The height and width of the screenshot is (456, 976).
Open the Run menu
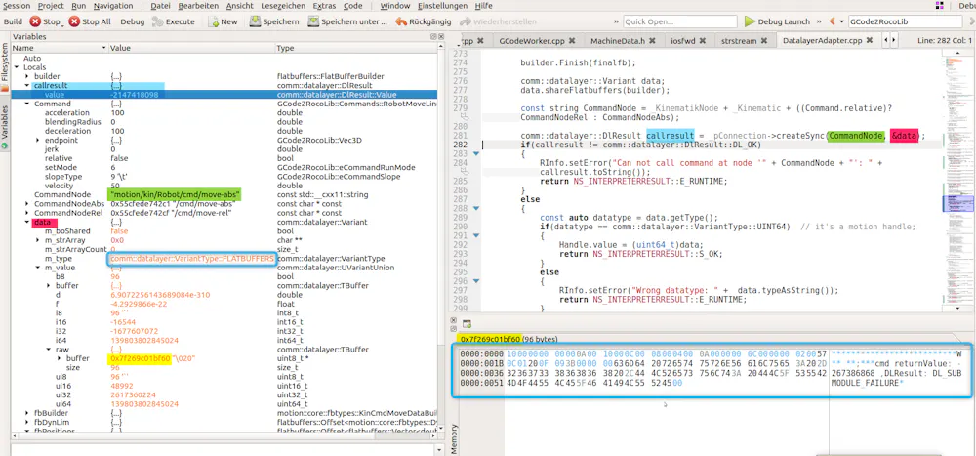79,6
